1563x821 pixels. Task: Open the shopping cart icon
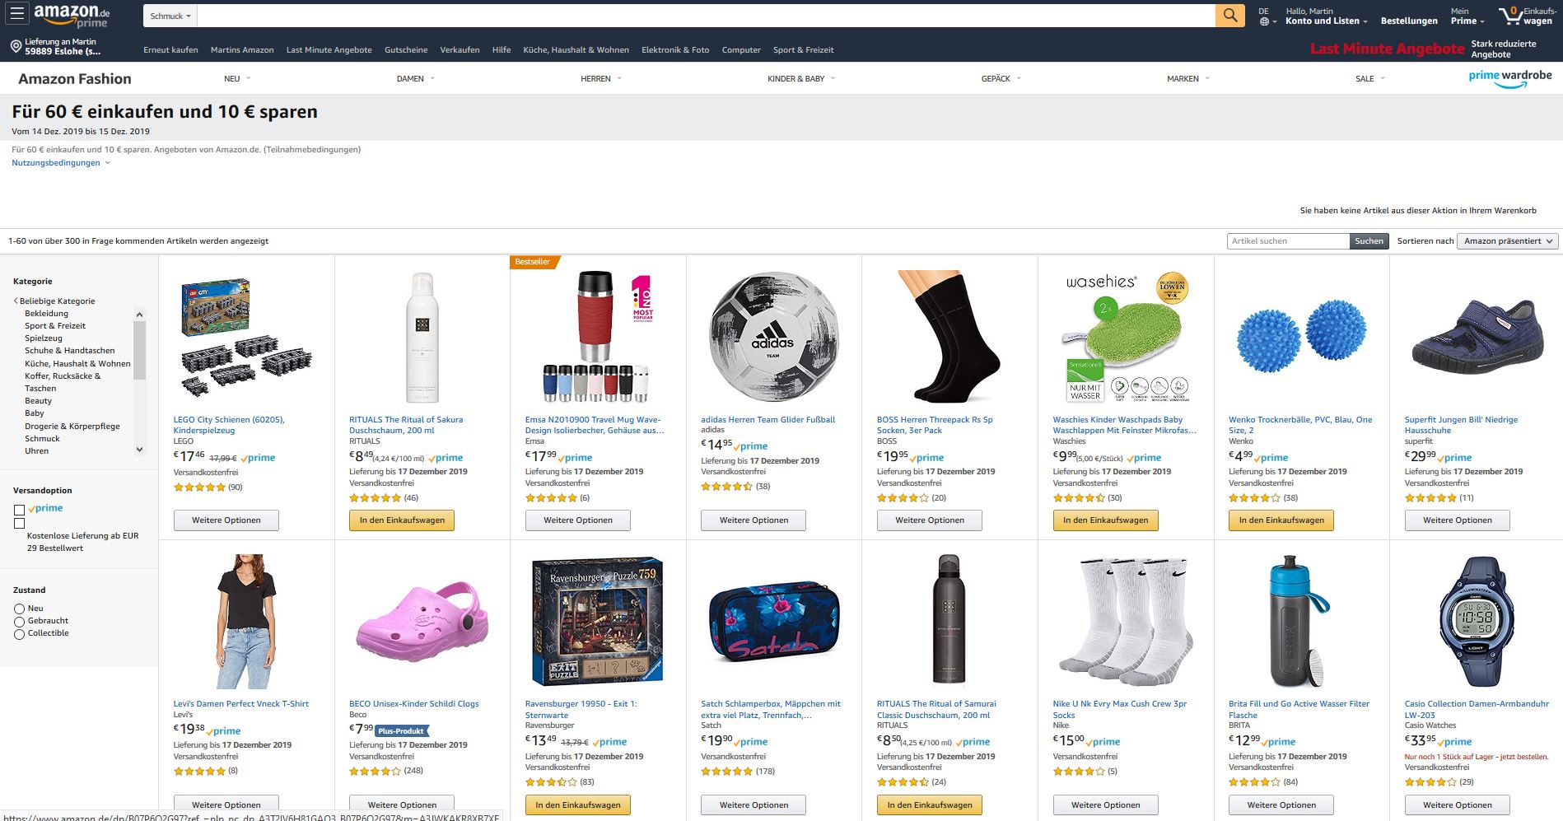point(1510,15)
